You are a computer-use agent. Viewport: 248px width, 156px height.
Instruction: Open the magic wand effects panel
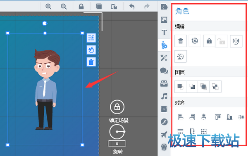click(164, 58)
